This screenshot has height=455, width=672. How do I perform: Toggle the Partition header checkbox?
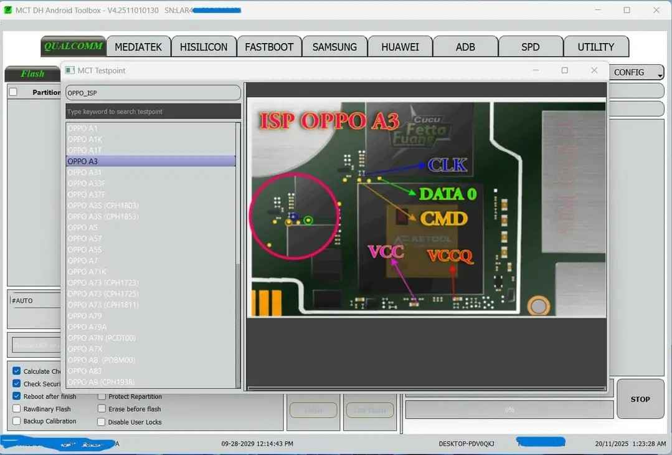click(13, 92)
